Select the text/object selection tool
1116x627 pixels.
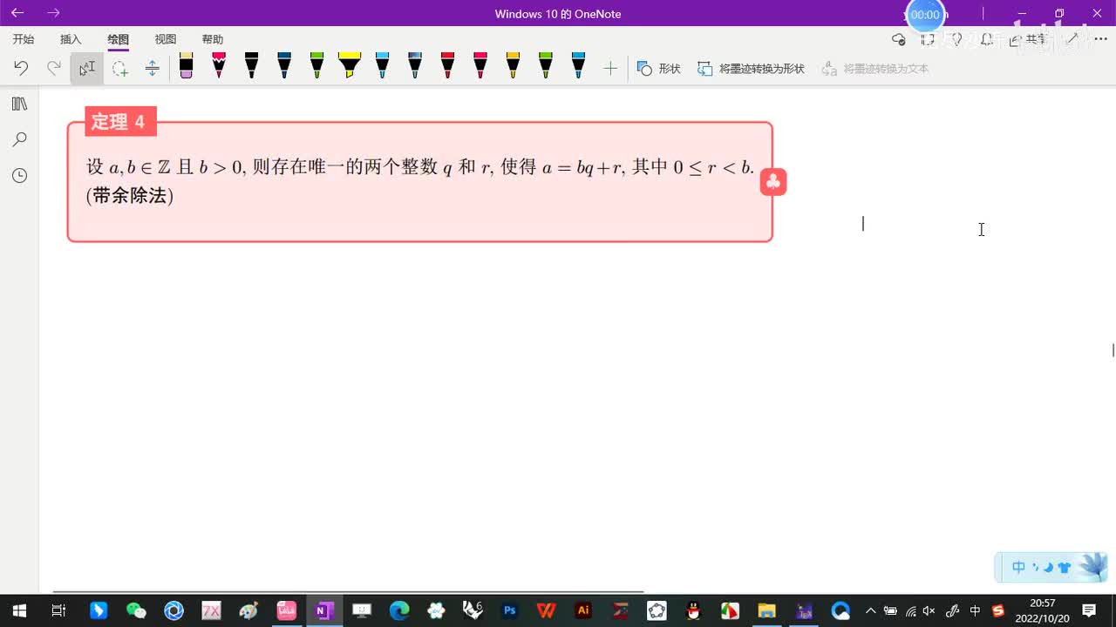[87, 68]
